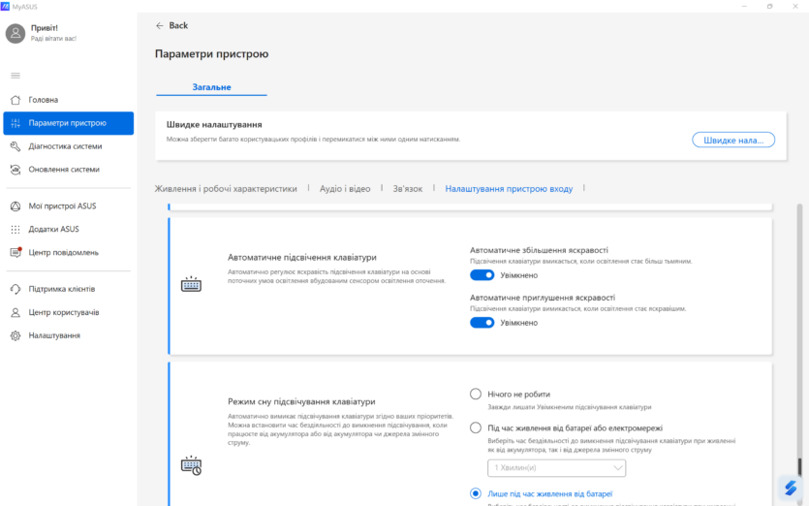
Task: Go to Головна in the sidebar
Action: point(68,100)
